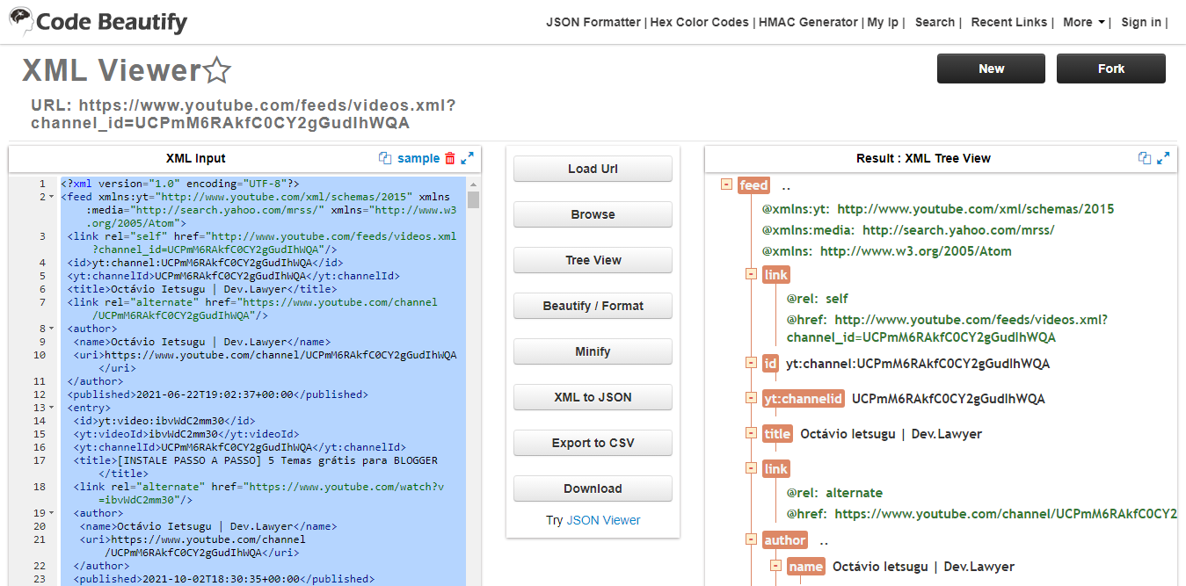1186x586 pixels.
Task: Expand Result Tree View to fullscreen
Action: point(1163,158)
